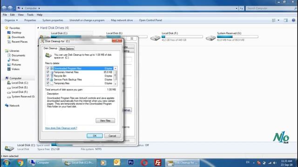Click the View Files button
This screenshot has width=298, height=167.
(x=105, y=121)
